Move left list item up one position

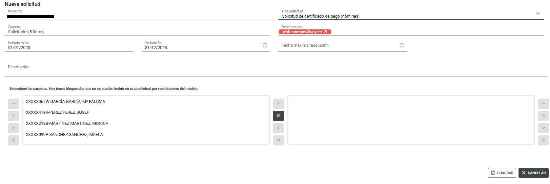coord(13,104)
